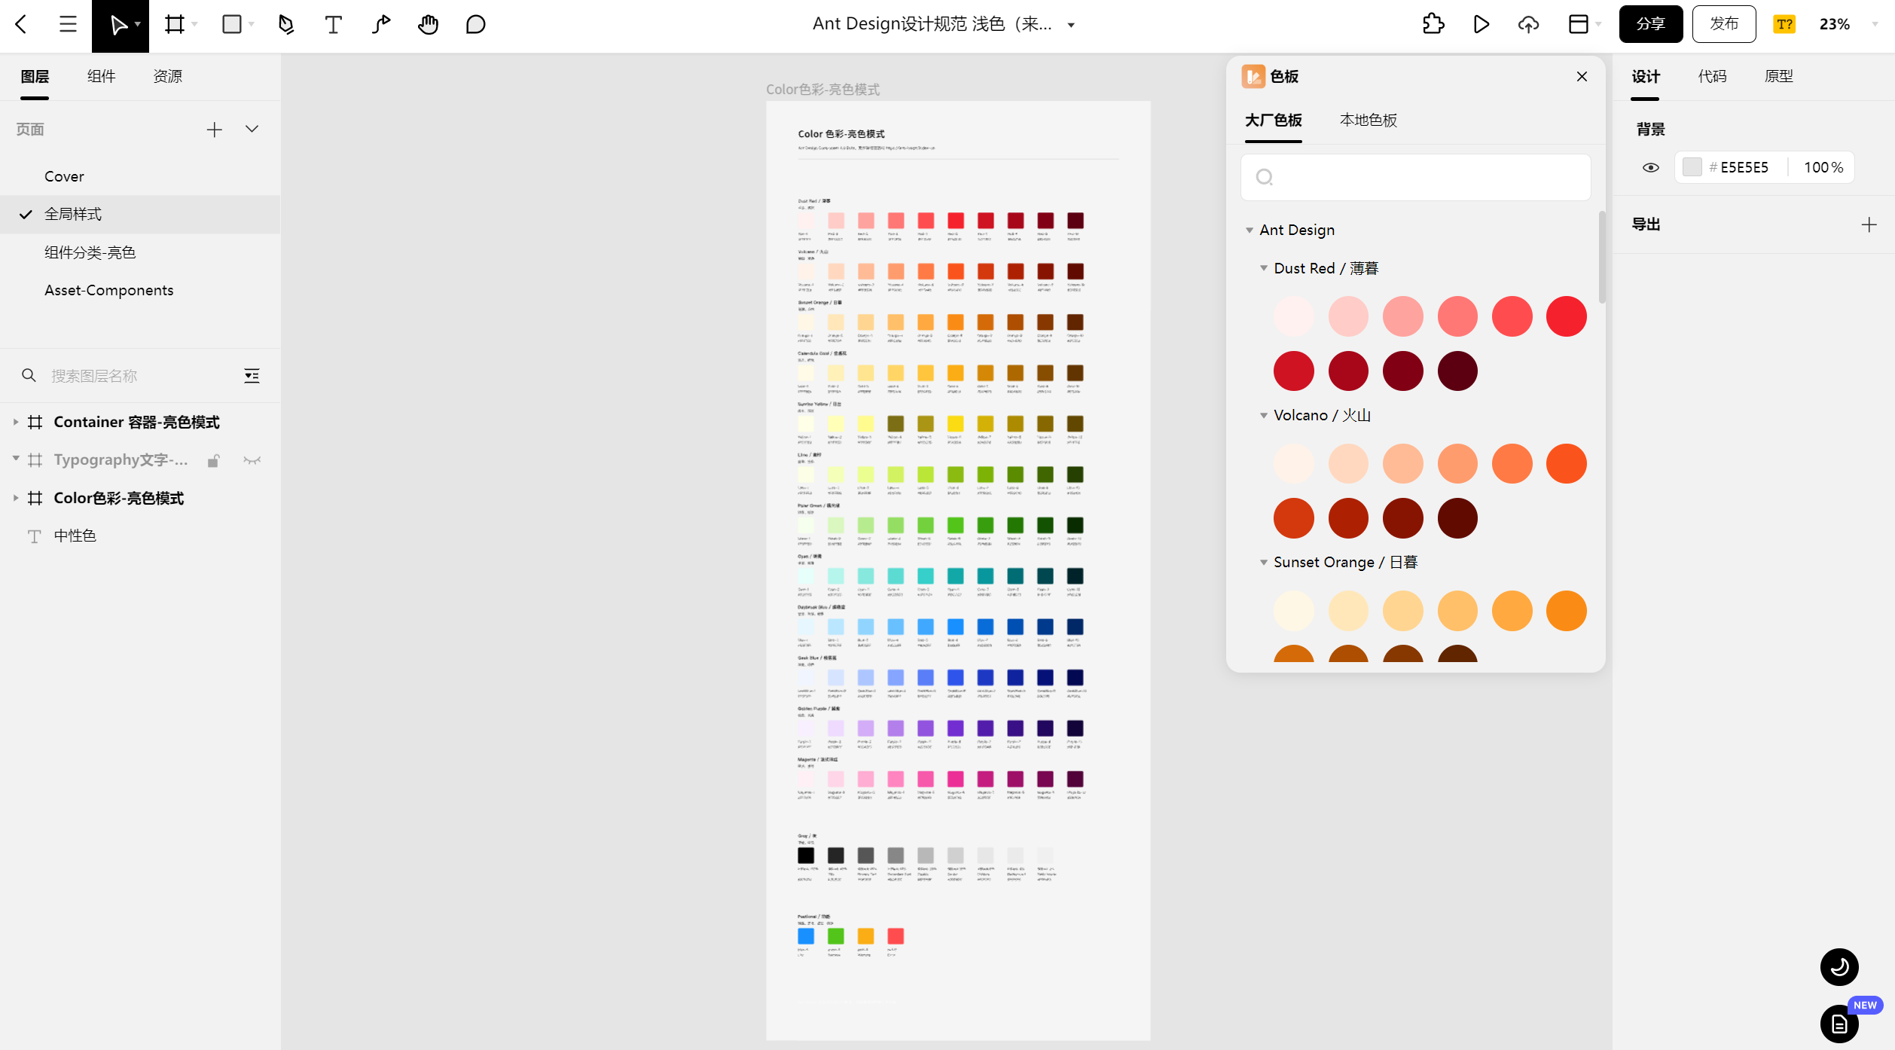Click the cloud upload icon
The height and width of the screenshot is (1050, 1895).
click(1528, 25)
